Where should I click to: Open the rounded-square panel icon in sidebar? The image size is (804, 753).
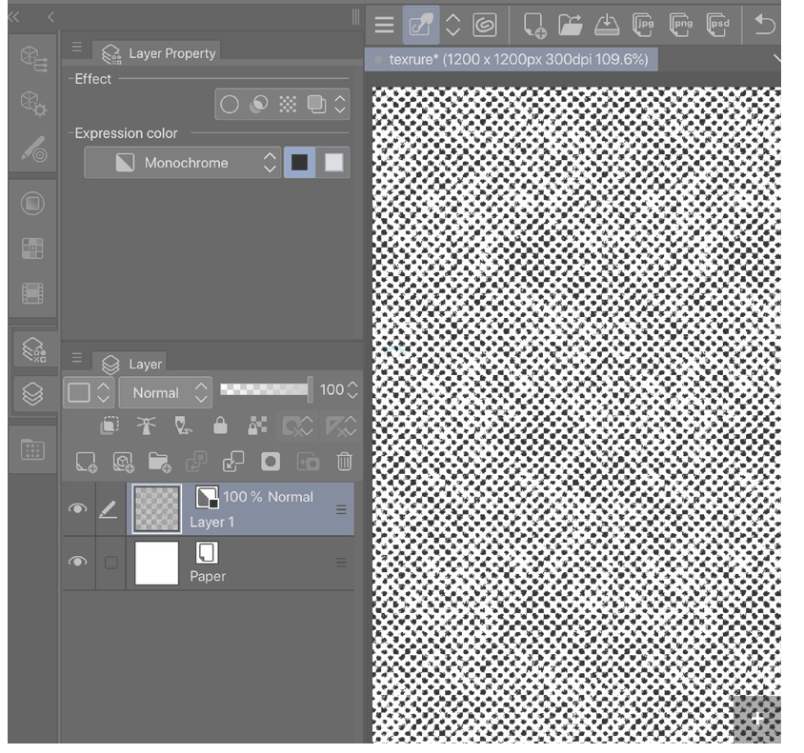pyautogui.click(x=32, y=204)
